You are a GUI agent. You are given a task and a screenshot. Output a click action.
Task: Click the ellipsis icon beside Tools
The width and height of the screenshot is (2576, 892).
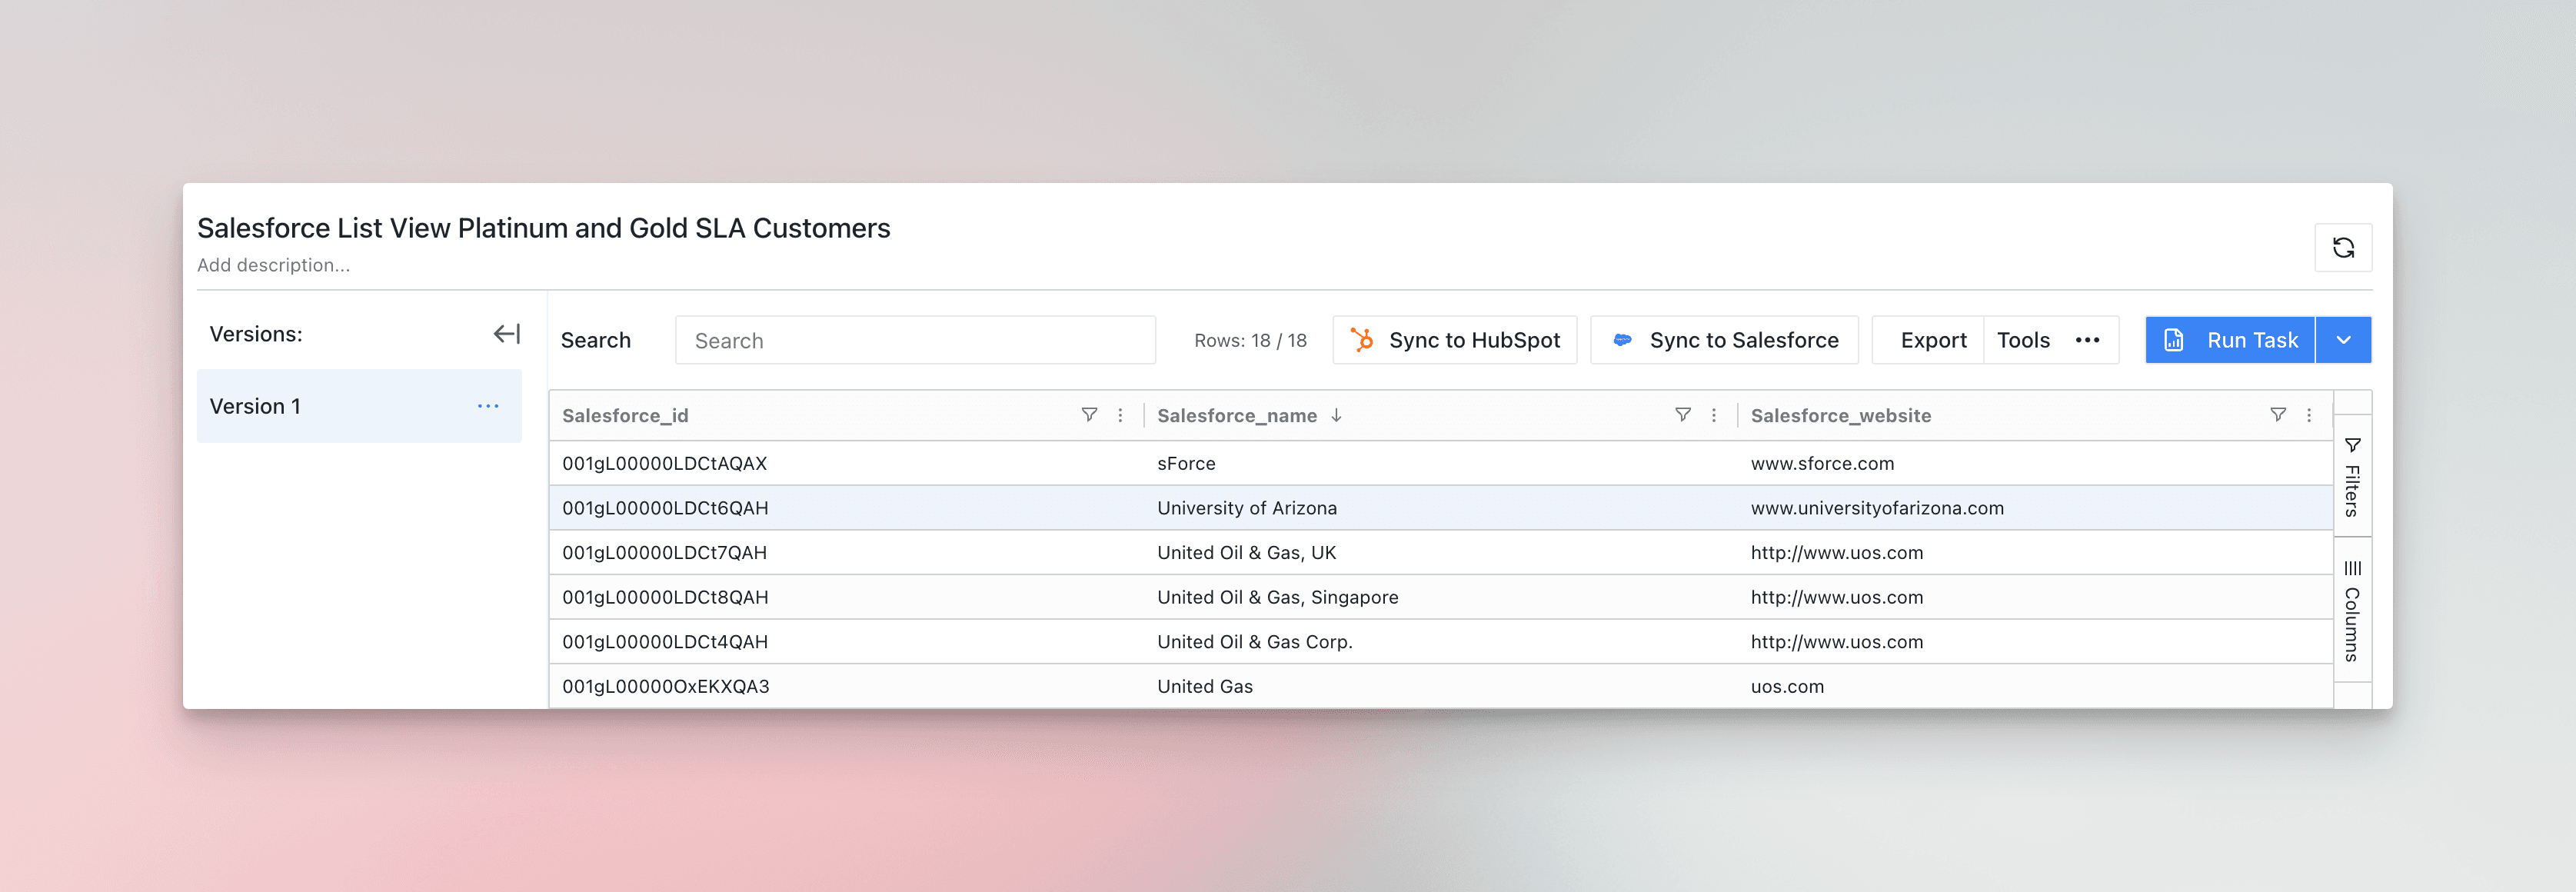coord(2088,340)
